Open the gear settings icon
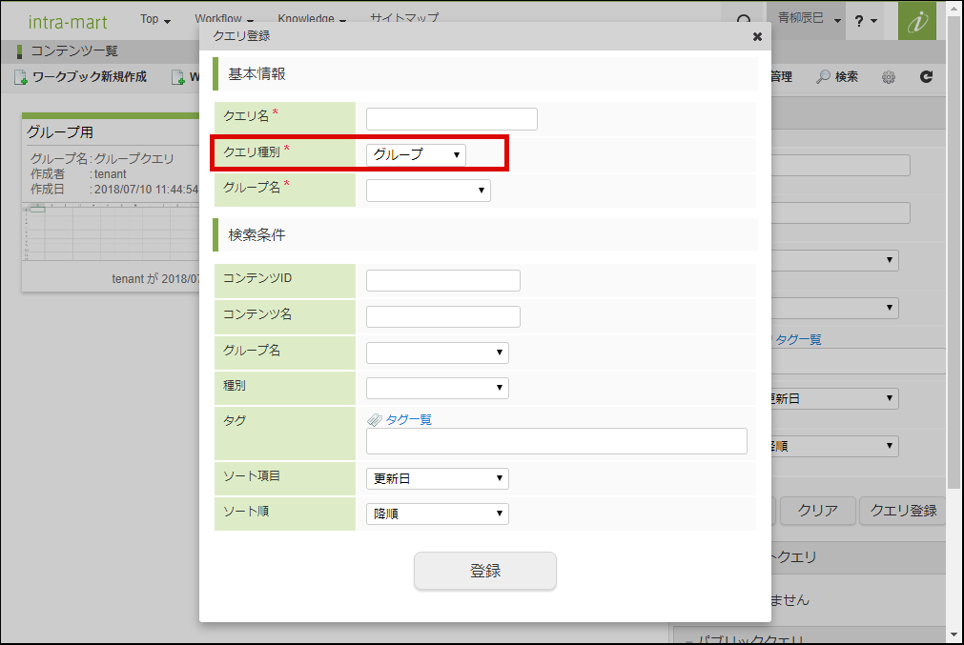The width and height of the screenshot is (964, 645). click(889, 77)
